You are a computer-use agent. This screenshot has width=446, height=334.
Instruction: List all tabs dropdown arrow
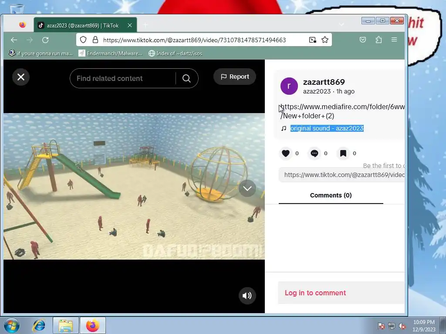tap(341, 25)
